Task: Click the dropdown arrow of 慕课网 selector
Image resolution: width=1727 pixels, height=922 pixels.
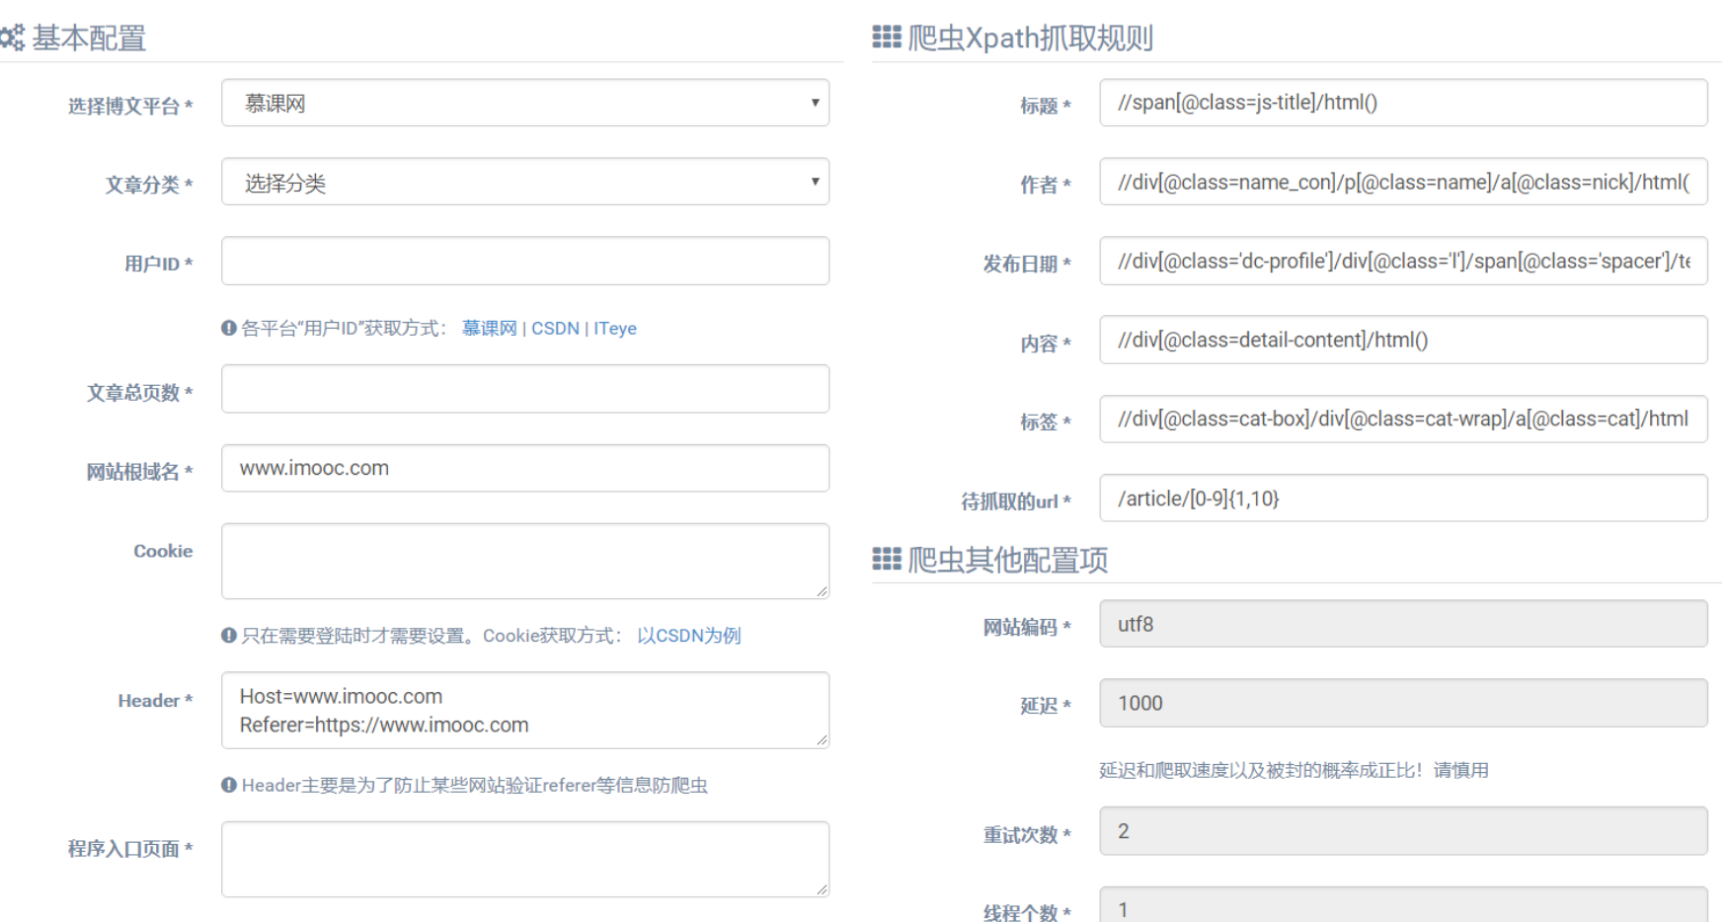Action: coord(814,103)
